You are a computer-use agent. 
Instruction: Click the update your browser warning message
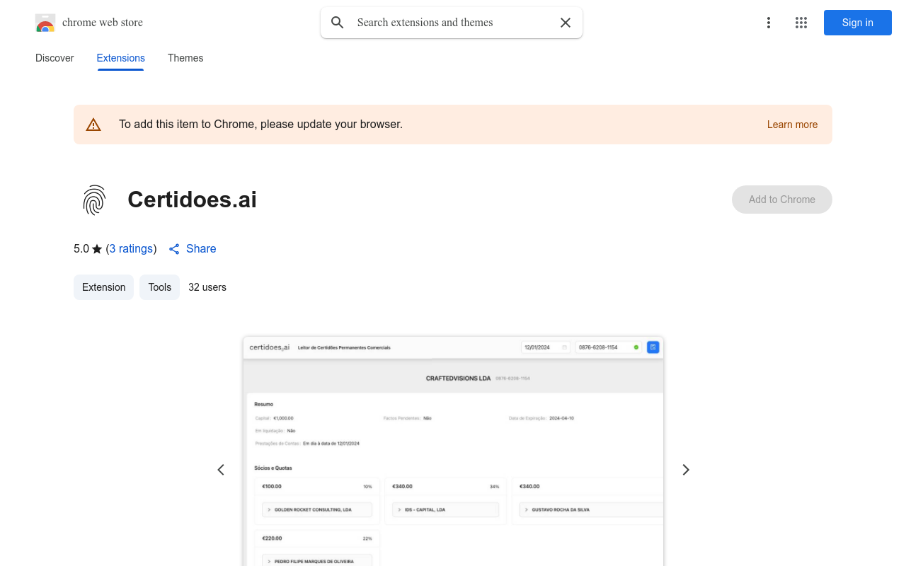[x=260, y=125]
